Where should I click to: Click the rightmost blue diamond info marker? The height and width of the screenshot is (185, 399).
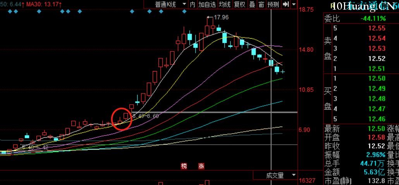(x=184, y=12)
